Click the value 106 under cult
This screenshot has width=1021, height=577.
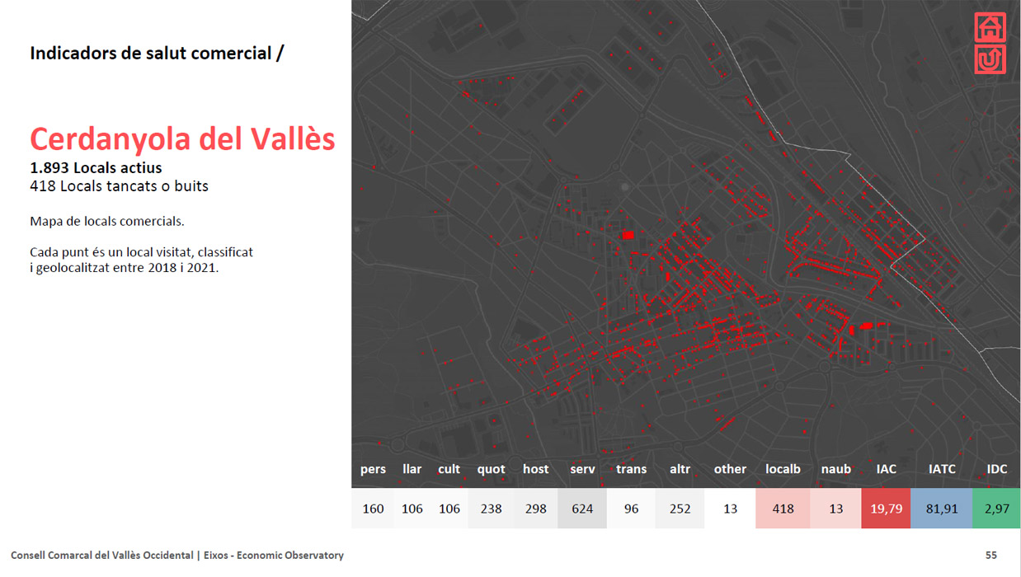pyautogui.click(x=449, y=509)
